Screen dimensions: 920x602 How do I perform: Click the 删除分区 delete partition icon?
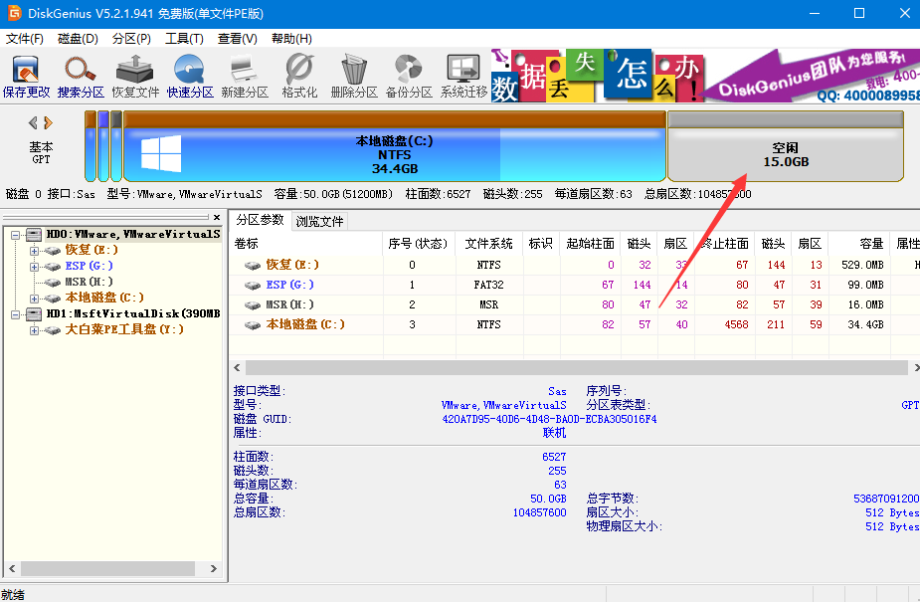pyautogui.click(x=354, y=77)
